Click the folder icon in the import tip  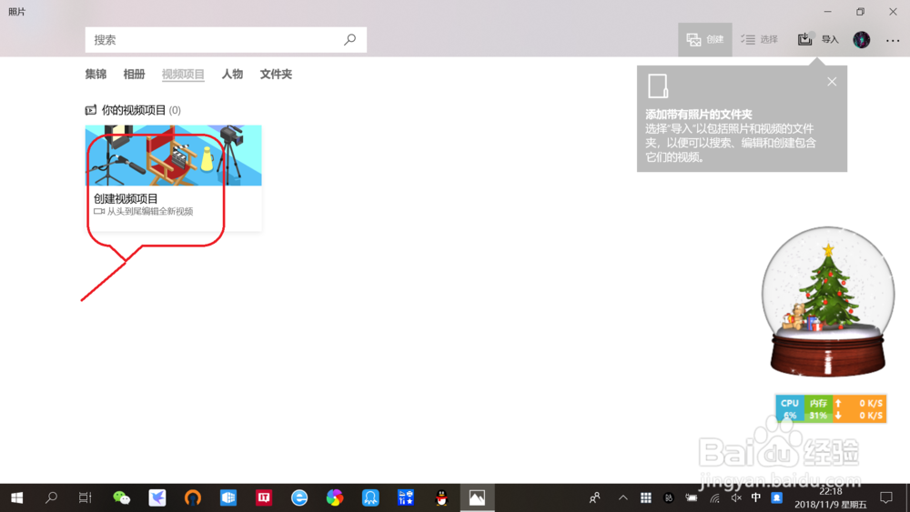click(x=658, y=86)
